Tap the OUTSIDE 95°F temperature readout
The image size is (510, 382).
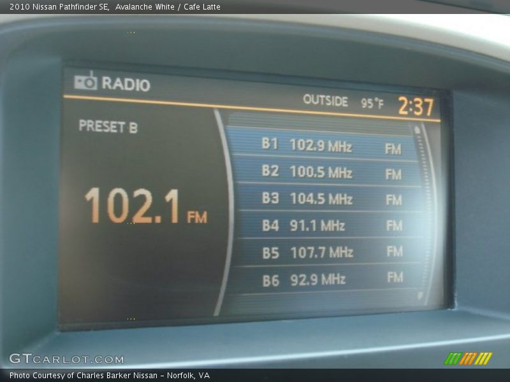click(344, 102)
